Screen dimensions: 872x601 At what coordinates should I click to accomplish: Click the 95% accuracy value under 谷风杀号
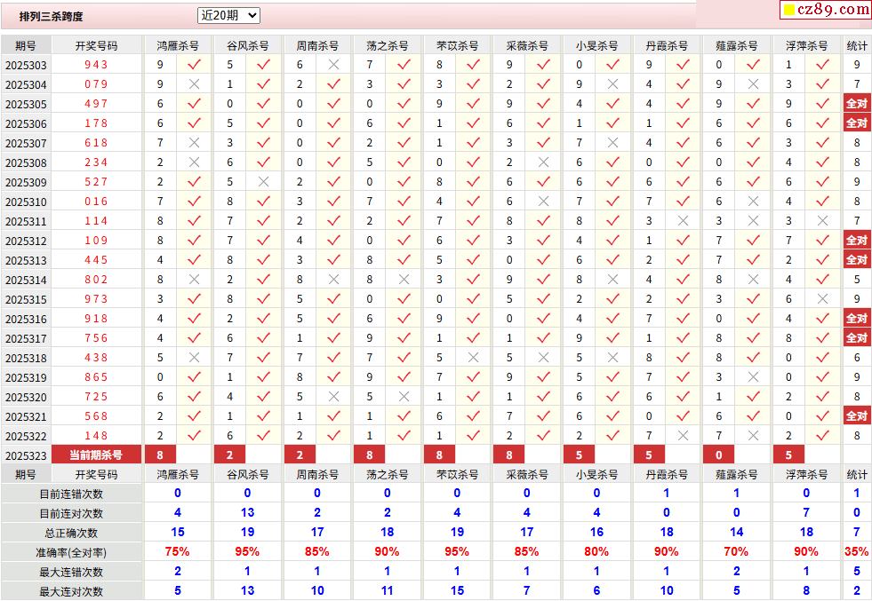click(x=247, y=552)
